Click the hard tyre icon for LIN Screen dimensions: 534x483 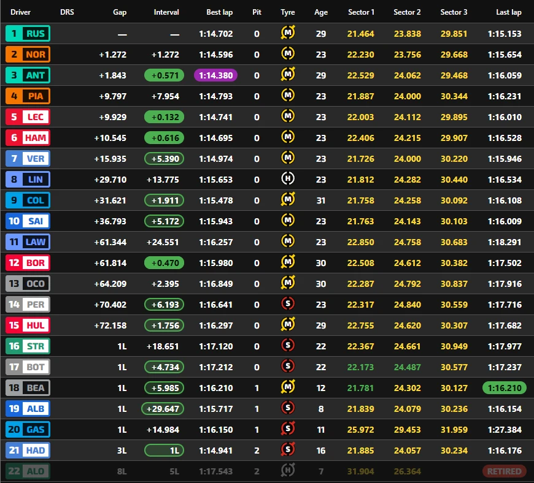pos(288,178)
